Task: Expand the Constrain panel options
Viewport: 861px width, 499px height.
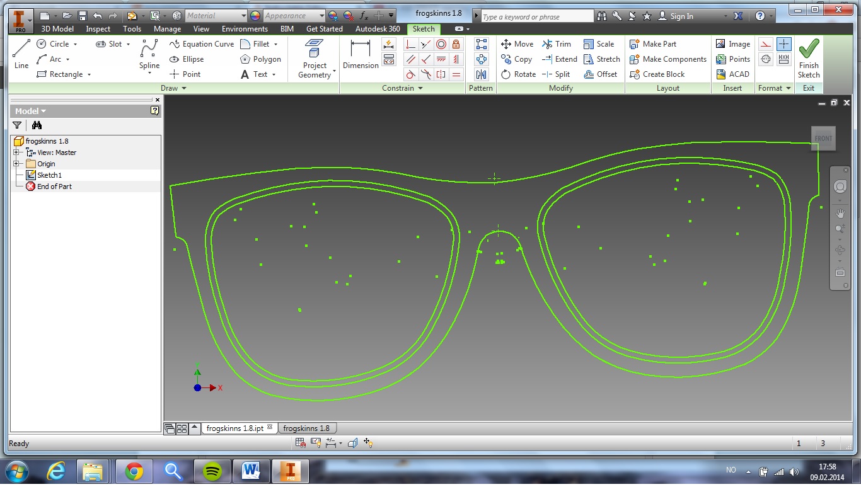Action: point(402,88)
